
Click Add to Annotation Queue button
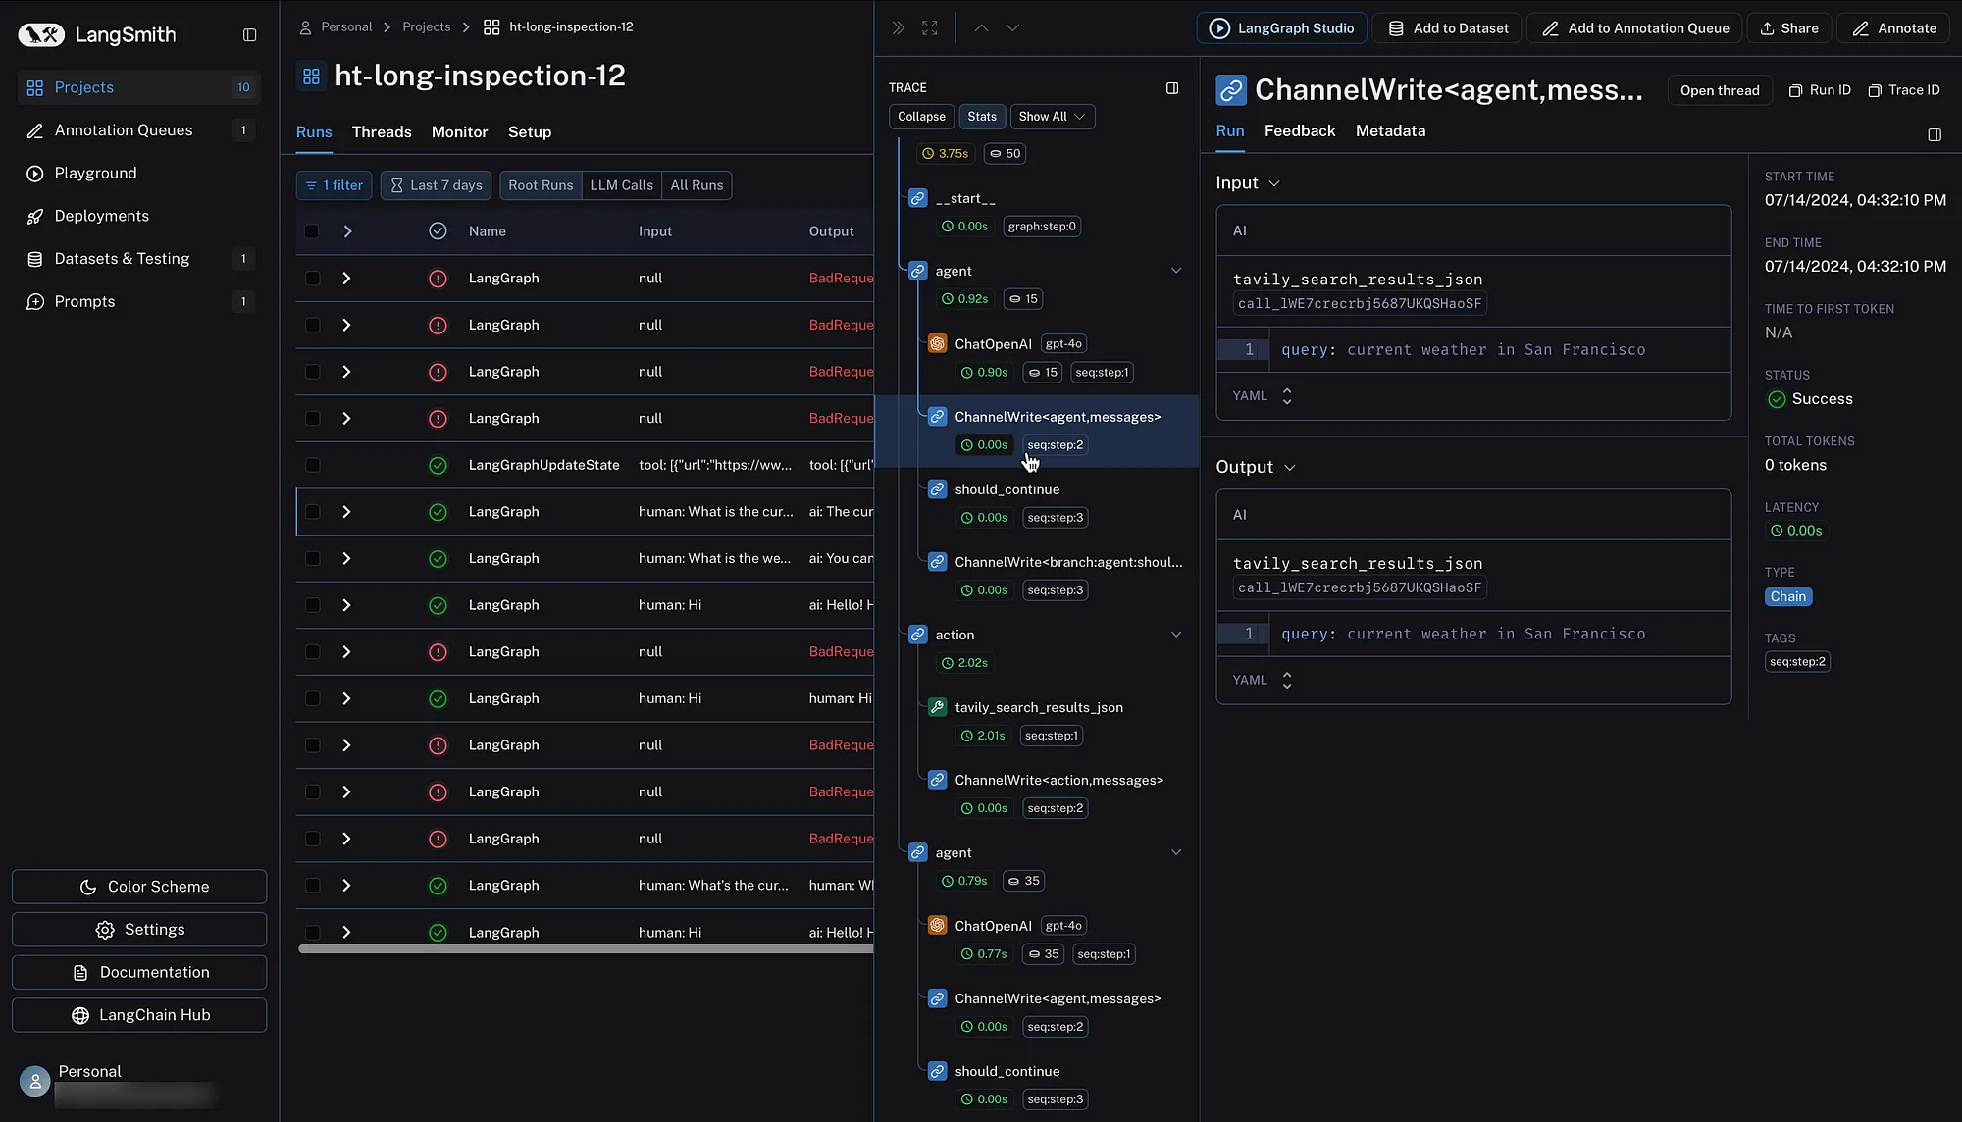click(1635, 28)
